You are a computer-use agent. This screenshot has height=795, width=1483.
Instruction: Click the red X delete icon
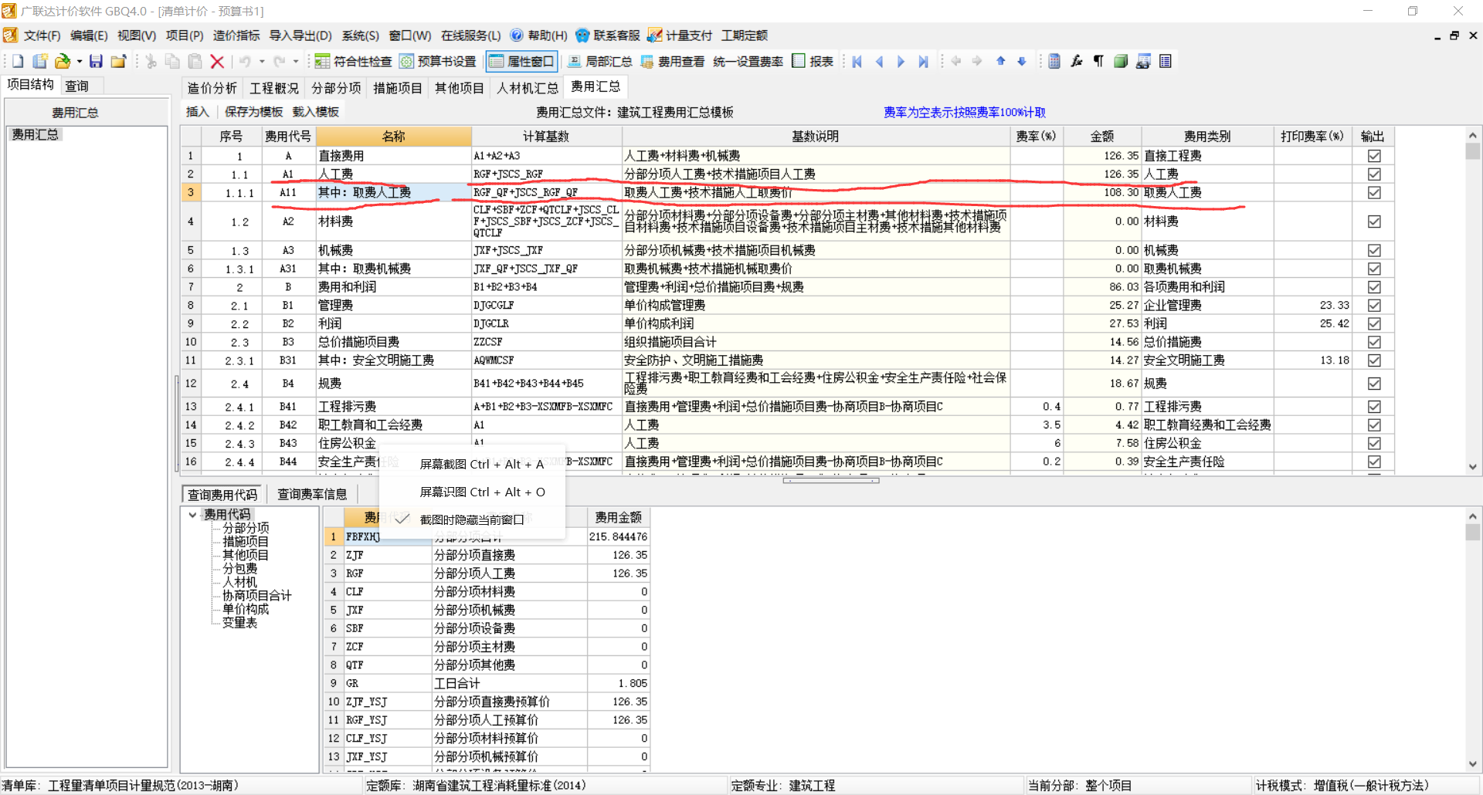coord(217,61)
